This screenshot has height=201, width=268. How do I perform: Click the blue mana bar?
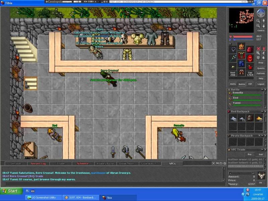pyautogui.click(x=243, y=40)
